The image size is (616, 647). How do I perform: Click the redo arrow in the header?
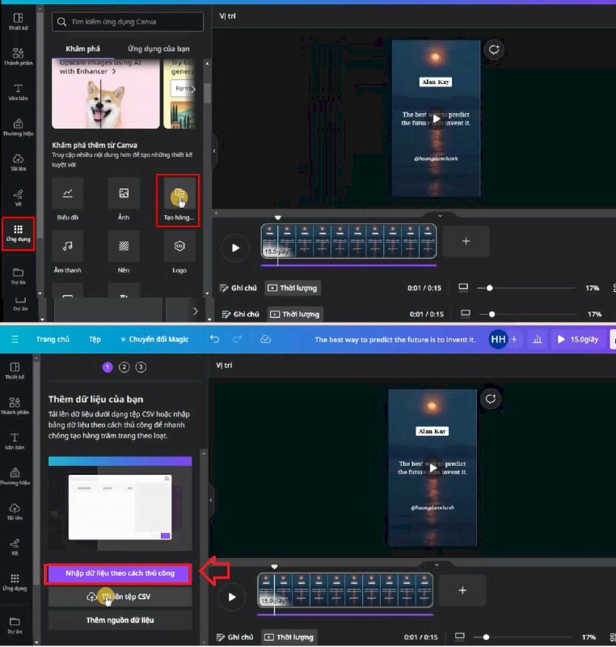coord(237,339)
